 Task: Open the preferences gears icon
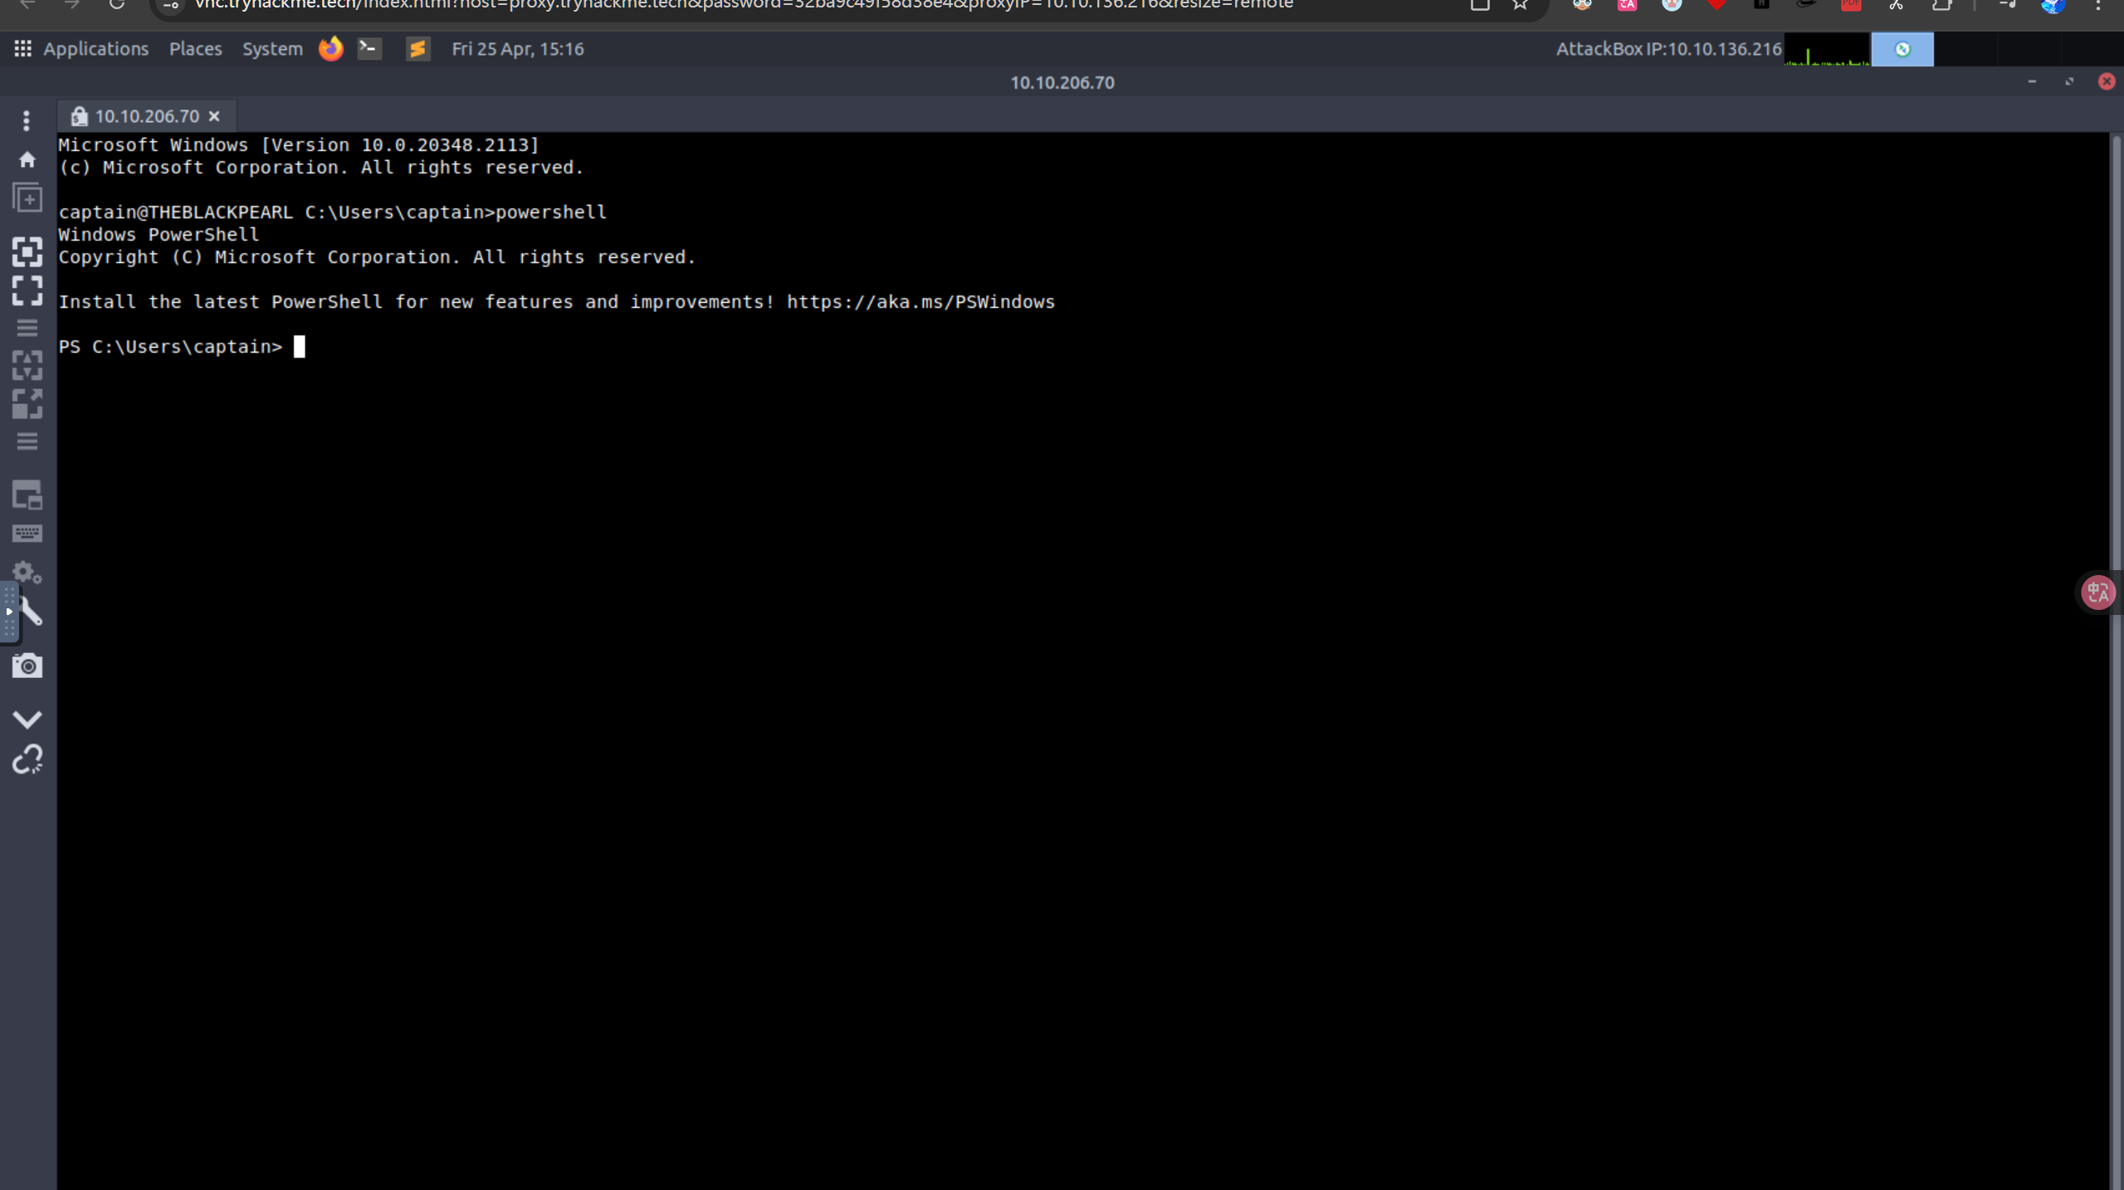click(27, 573)
